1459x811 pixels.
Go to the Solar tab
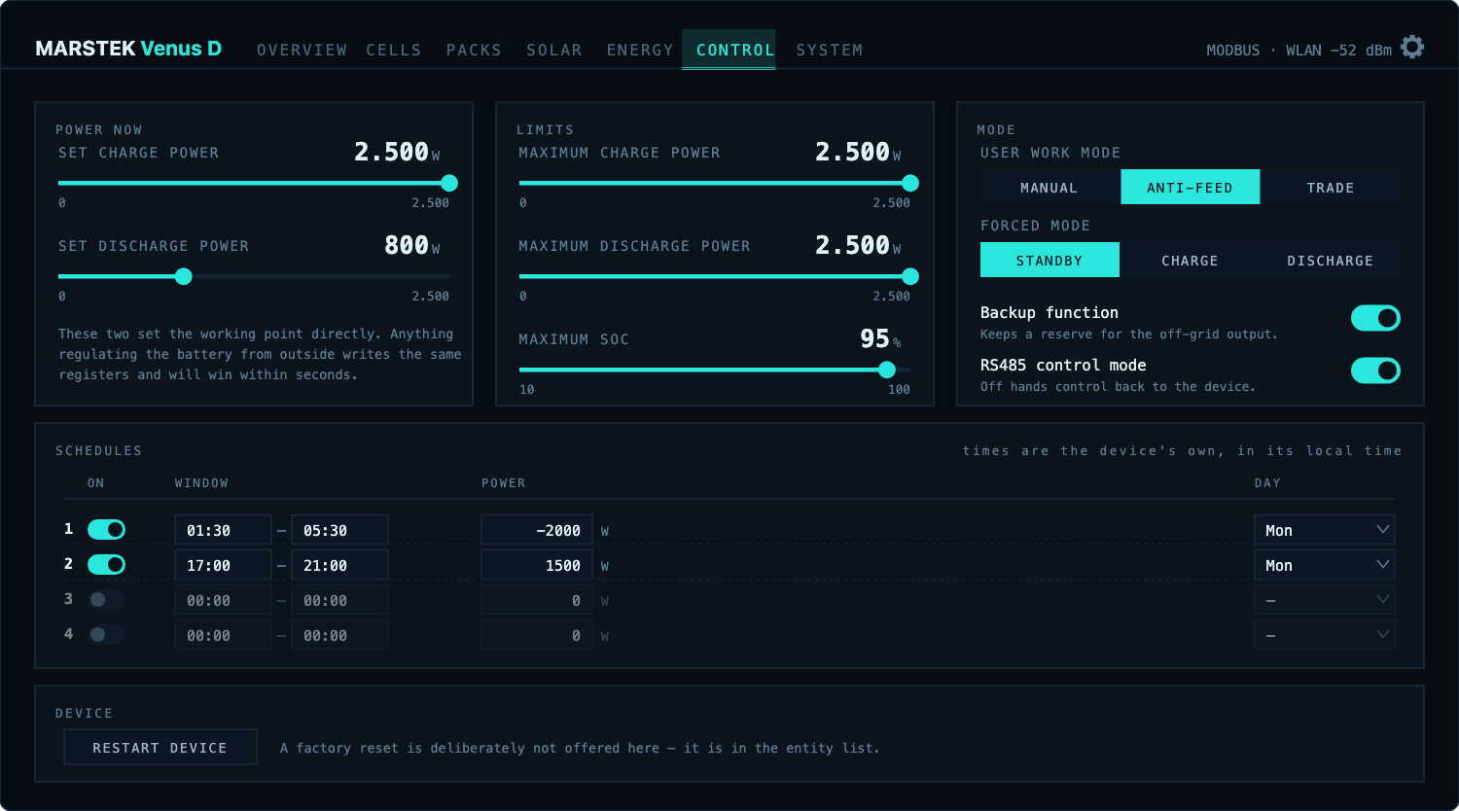(x=554, y=50)
